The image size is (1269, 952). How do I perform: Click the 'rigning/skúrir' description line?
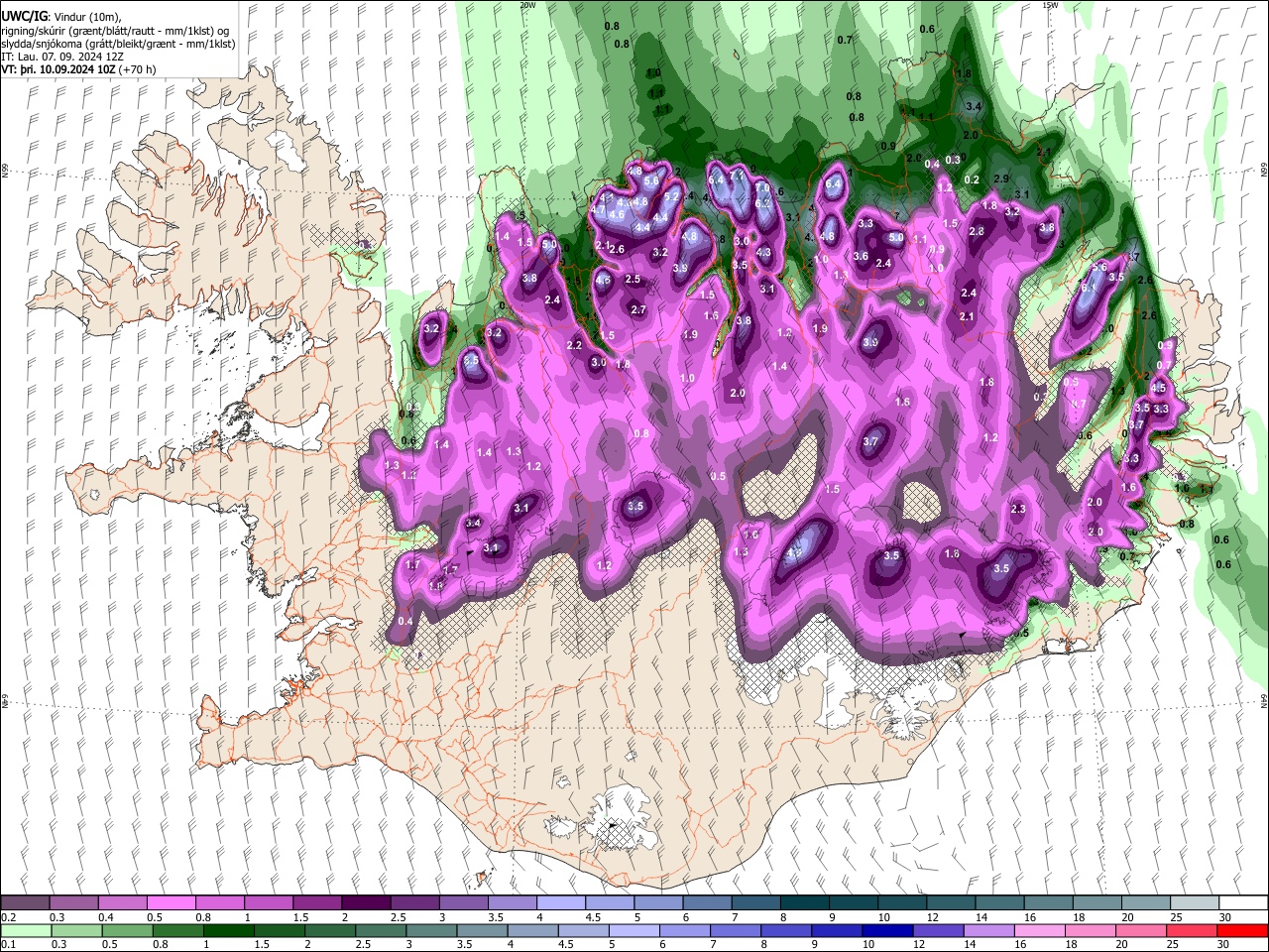[x=115, y=31]
